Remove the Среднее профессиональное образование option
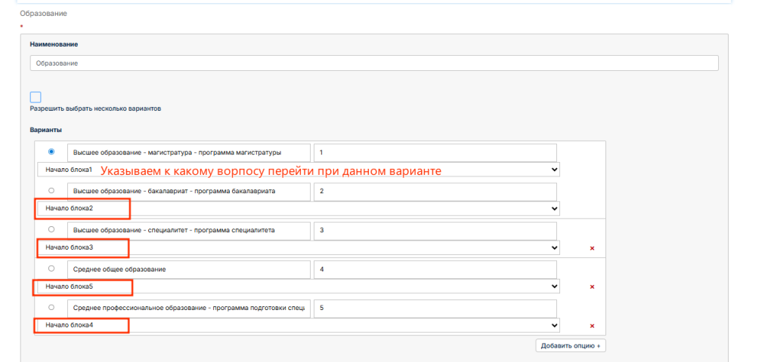The image size is (774, 362). coord(592,326)
